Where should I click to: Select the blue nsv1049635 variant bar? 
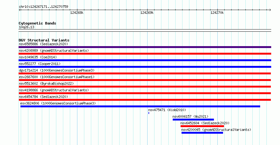(145, 60)
